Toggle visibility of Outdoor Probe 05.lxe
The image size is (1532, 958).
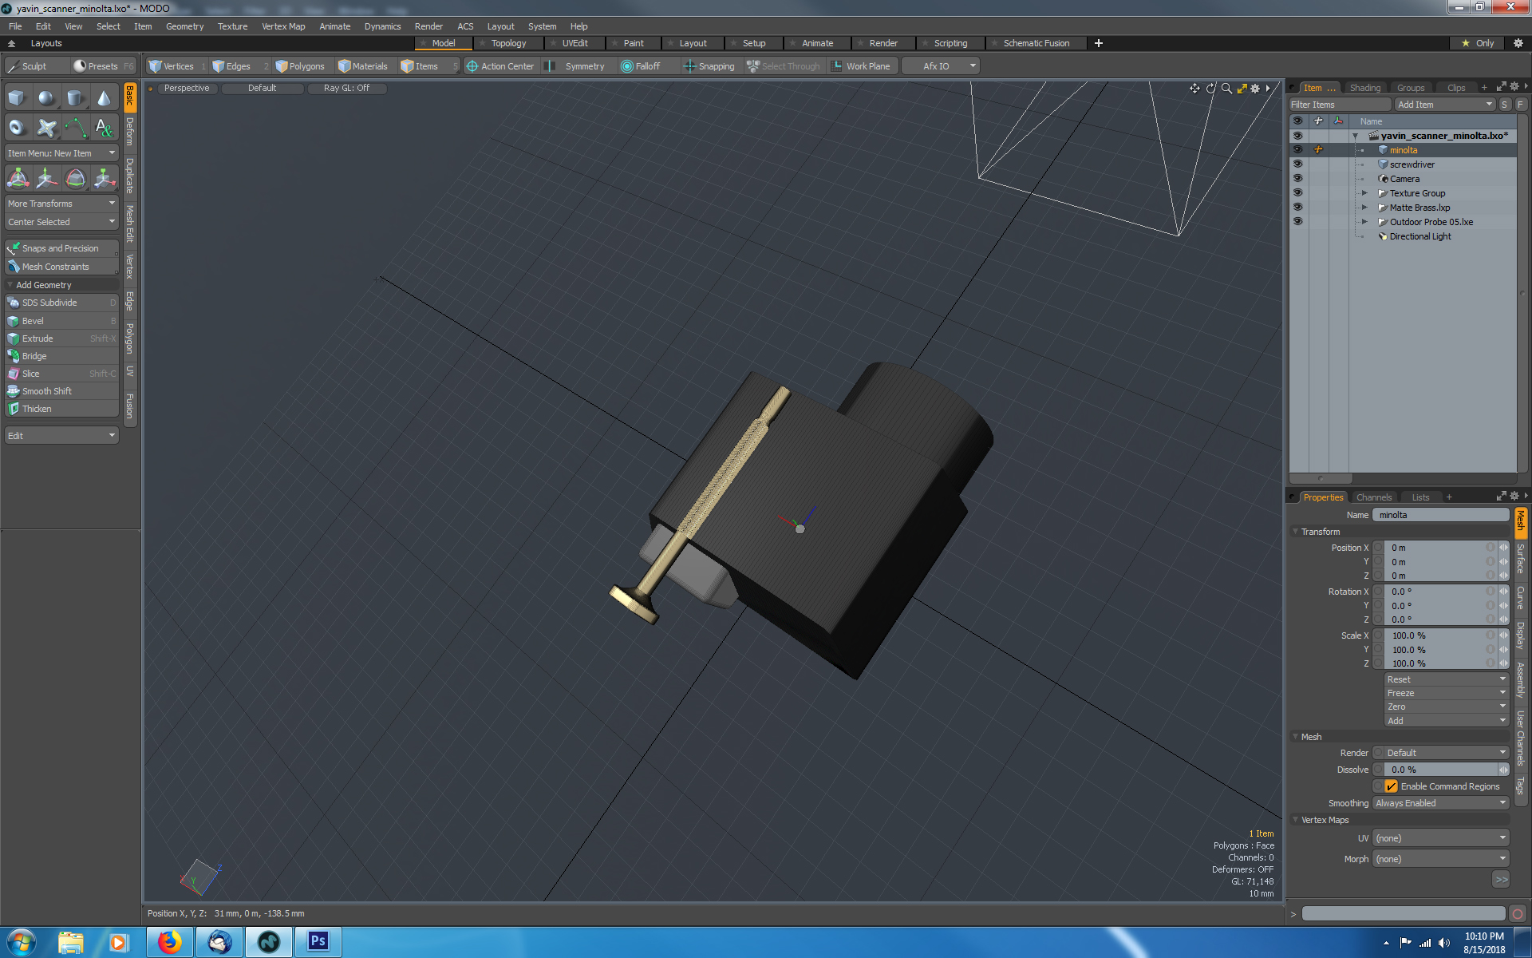pyautogui.click(x=1297, y=222)
